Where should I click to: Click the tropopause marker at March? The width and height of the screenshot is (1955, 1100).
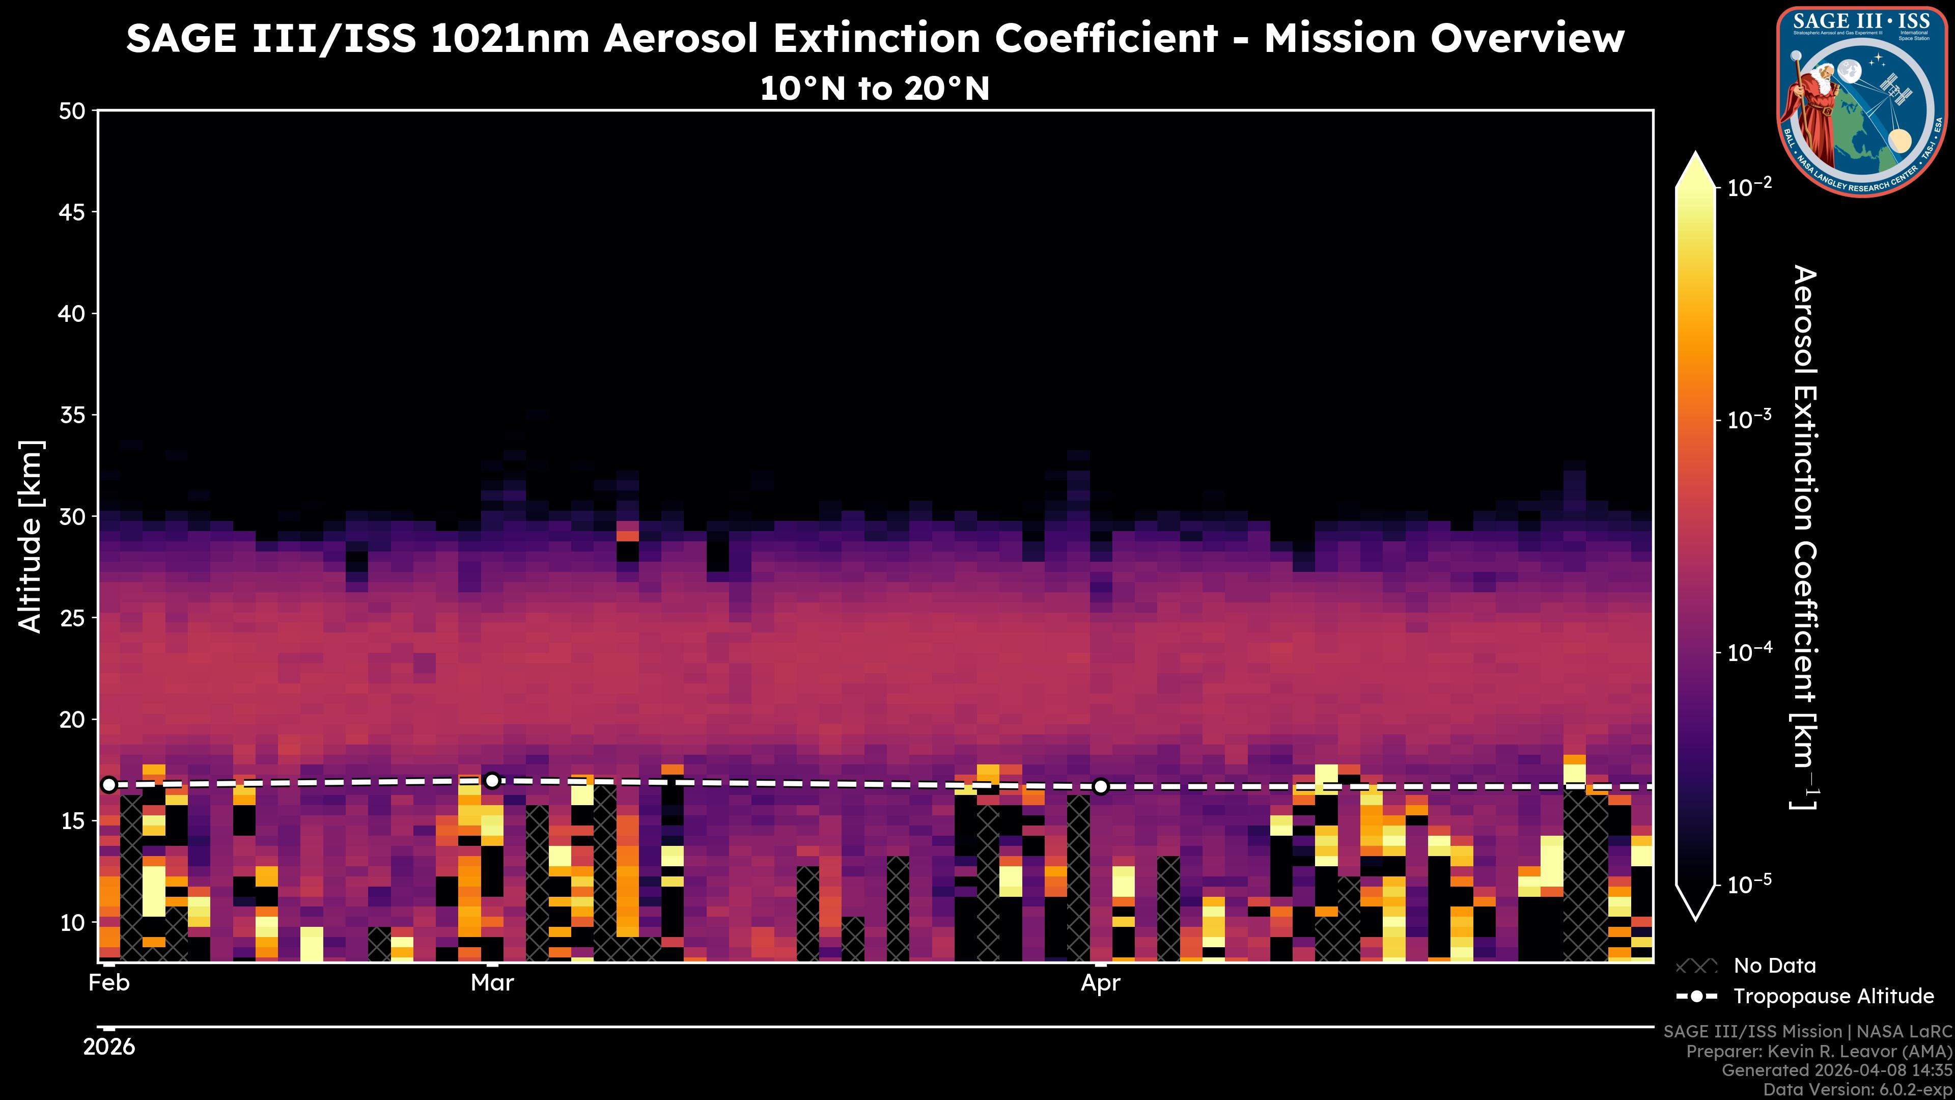point(492,780)
